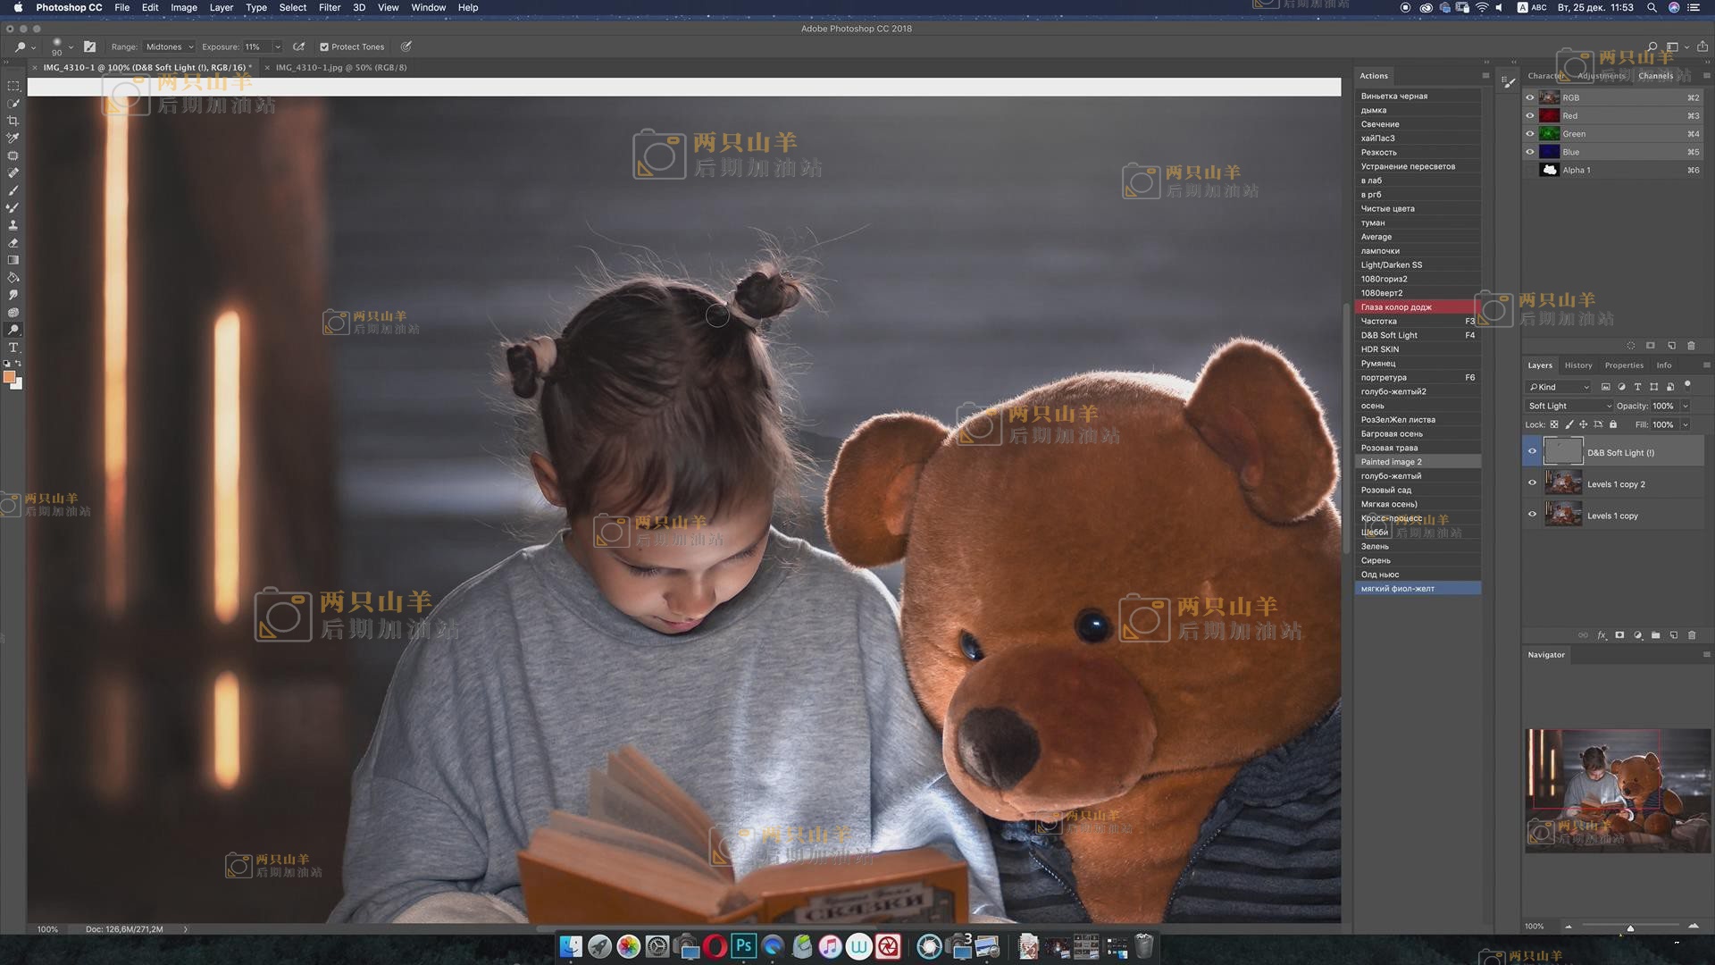Select the Clone Stamp tool
The height and width of the screenshot is (965, 1715).
(x=13, y=225)
